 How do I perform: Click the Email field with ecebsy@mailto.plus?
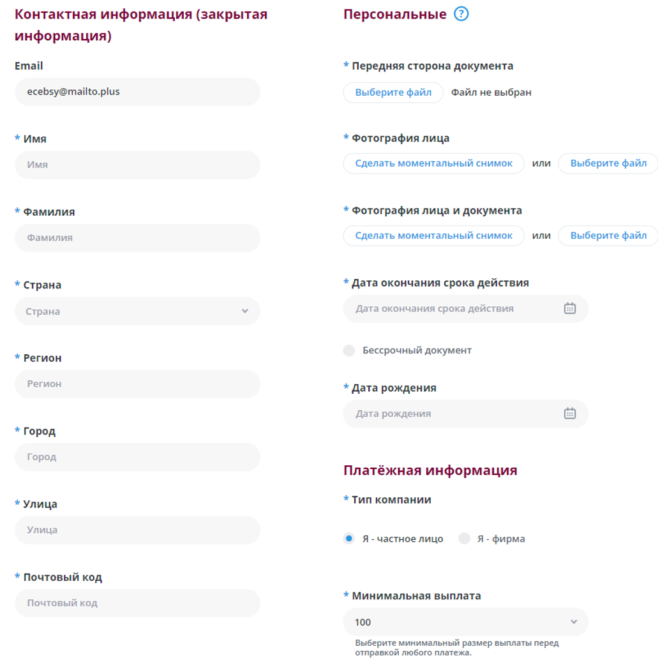[x=137, y=92]
